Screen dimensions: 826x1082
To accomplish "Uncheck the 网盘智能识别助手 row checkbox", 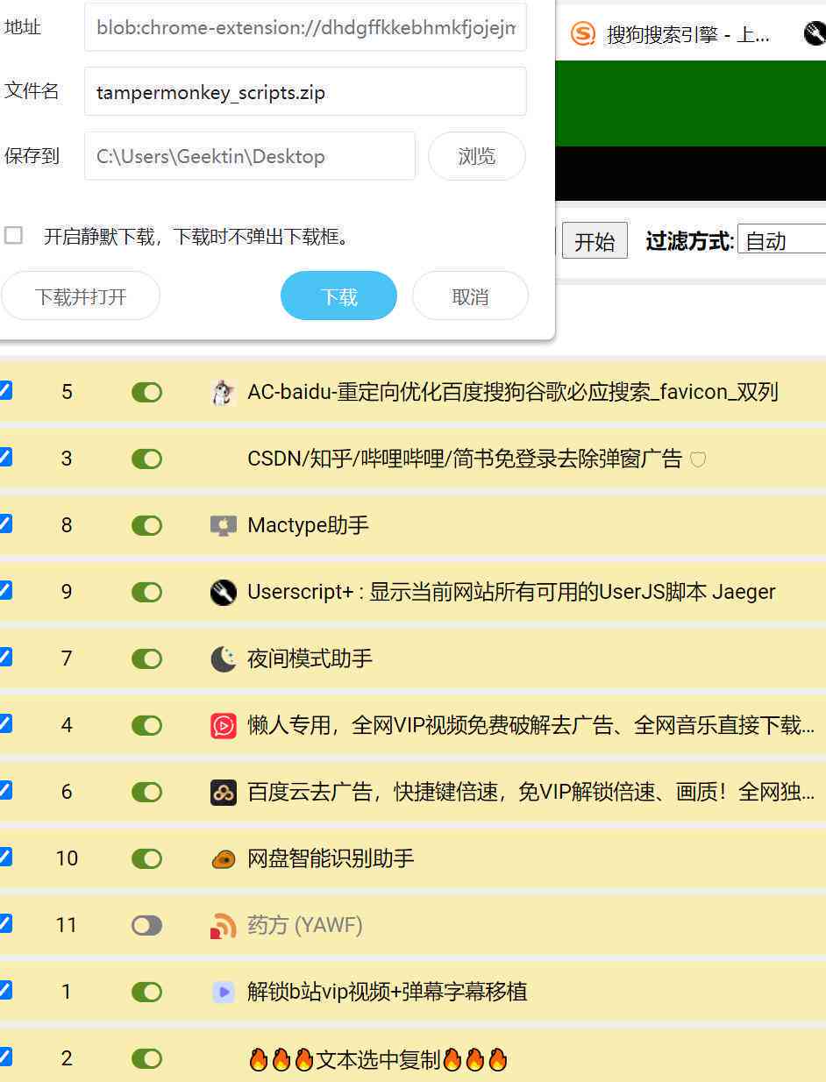I will [4, 857].
